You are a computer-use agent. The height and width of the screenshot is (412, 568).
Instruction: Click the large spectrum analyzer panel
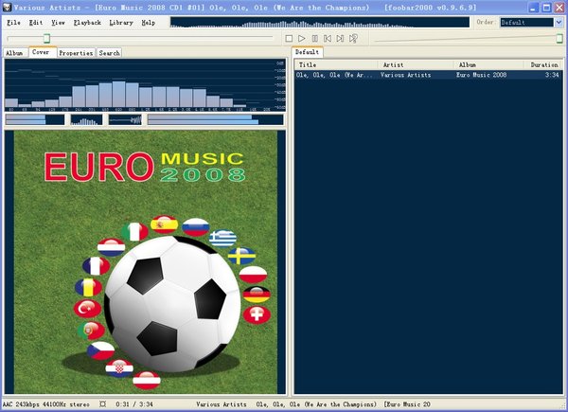[145, 85]
